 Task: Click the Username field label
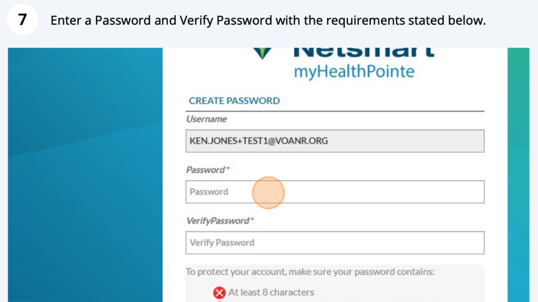[206, 119]
